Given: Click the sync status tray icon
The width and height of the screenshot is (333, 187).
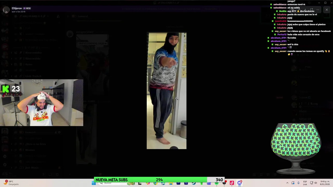Looking at the screenshot, I should (x=293, y=183).
